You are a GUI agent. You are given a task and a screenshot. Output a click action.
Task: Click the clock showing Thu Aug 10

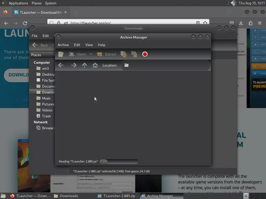[x=251, y=3]
